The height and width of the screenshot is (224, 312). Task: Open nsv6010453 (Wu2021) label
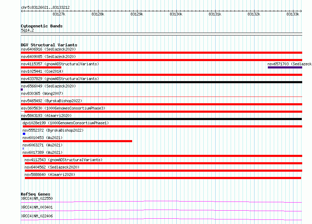(x=42, y=138)
